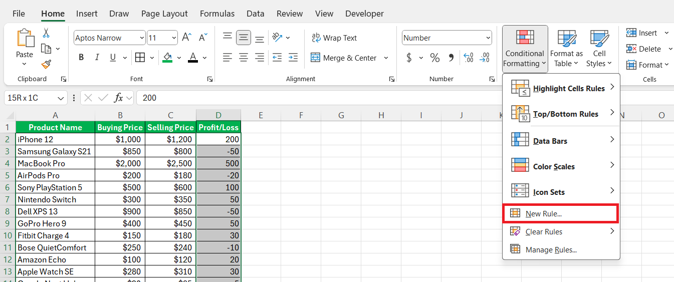The image size is (674, 282).
Task: Open Clipboard pane launcher
Action: coord(64,79)
